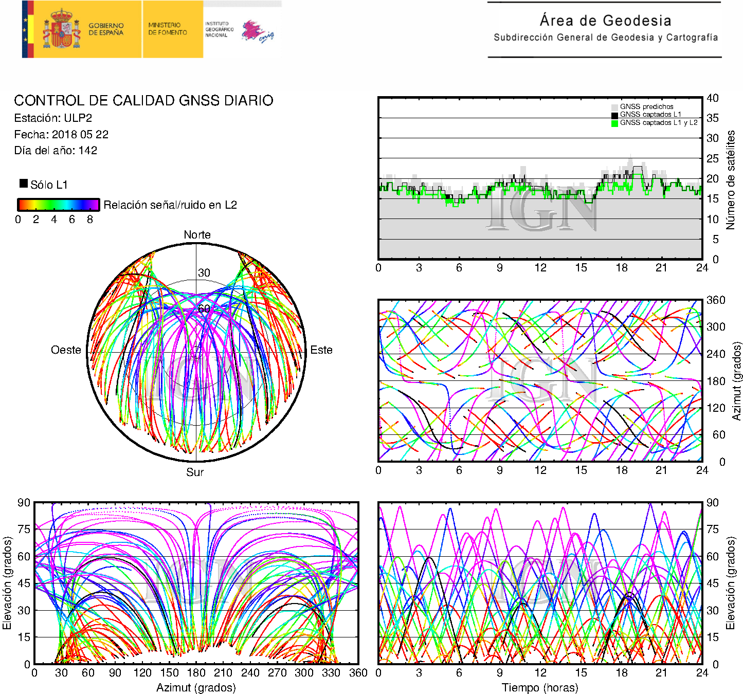743x694 pixels.
Task: Click Subdirección General de Geodesia y Cartografía text
Action: [x=605, y=38]
